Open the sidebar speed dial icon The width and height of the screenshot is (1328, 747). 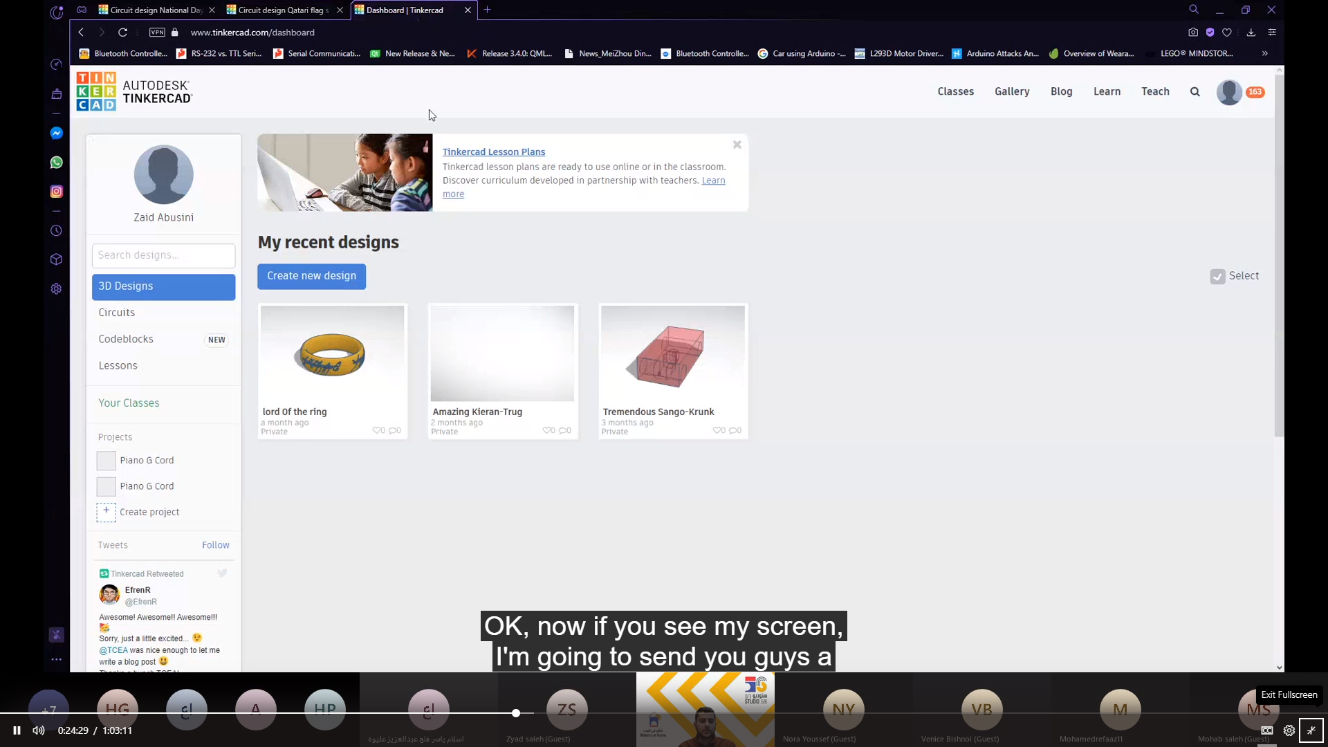tap(57, 64)
